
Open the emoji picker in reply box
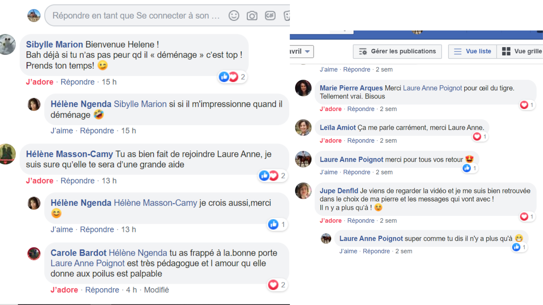point(234,16)
